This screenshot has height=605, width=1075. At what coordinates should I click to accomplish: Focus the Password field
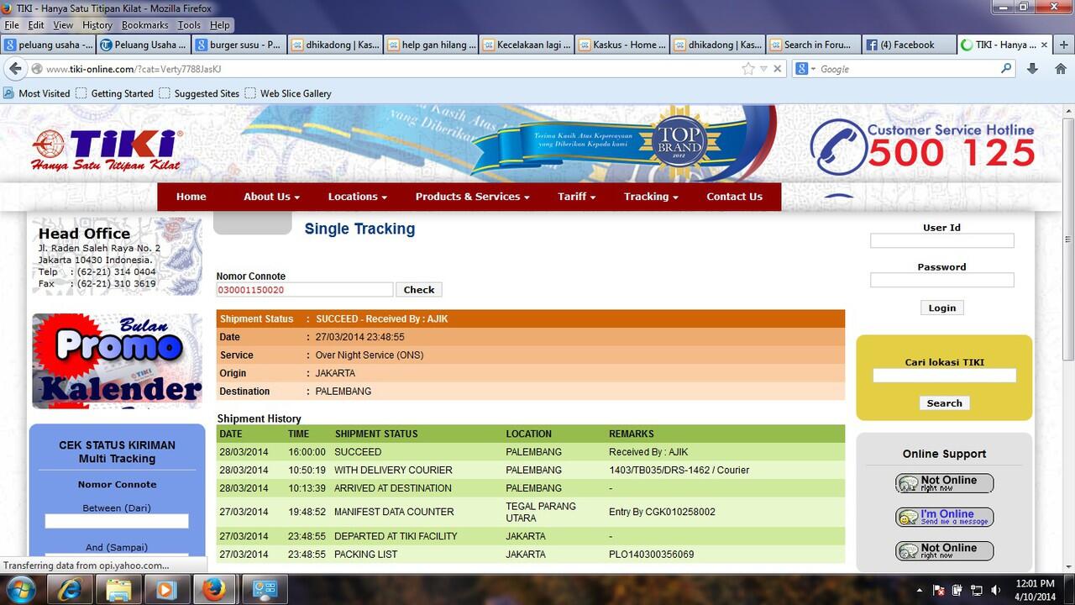[x=941, y=281]
